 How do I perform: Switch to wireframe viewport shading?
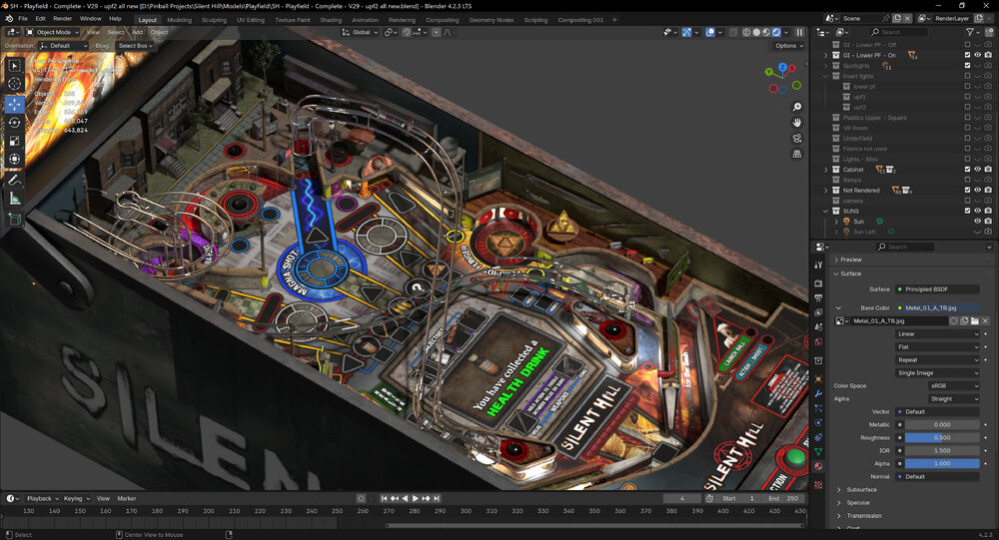[746, 32]
